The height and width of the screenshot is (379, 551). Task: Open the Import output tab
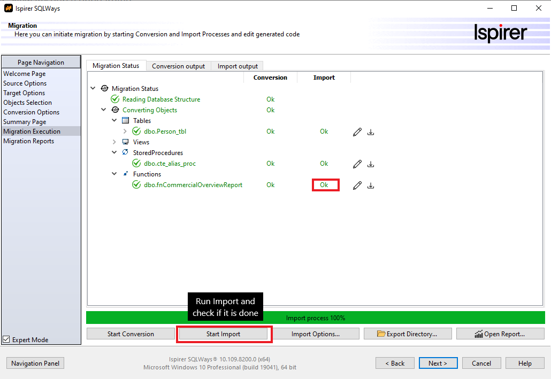click(238, 66)
